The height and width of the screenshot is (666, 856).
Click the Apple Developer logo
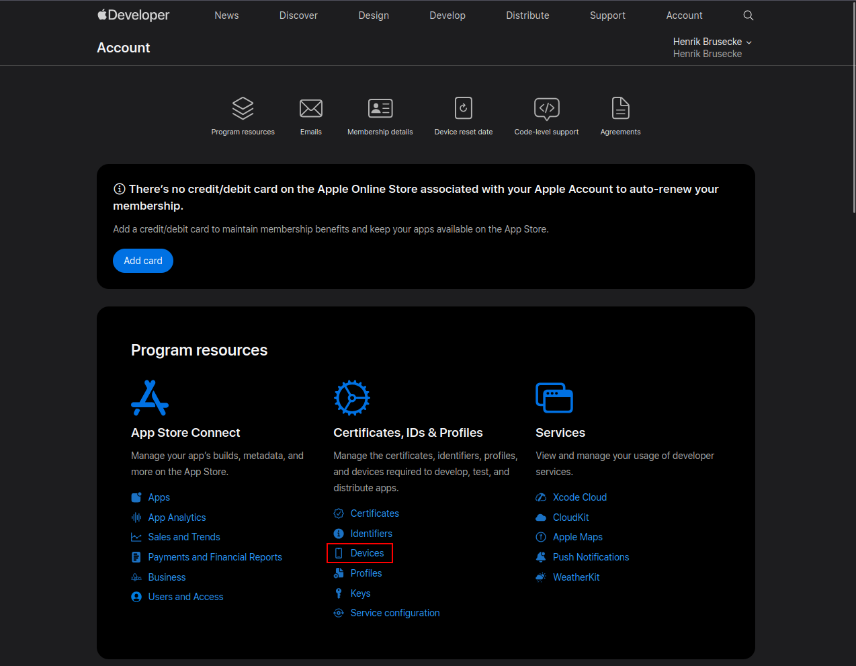pos(133,15)
